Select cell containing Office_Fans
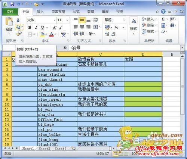Screen dimensions: 187x159 pos(57,119)
